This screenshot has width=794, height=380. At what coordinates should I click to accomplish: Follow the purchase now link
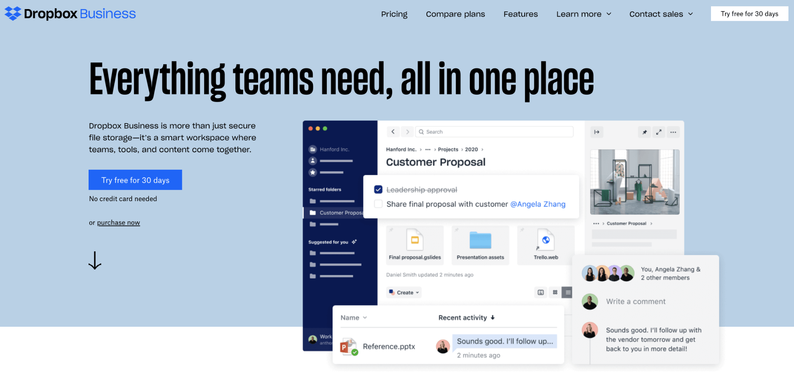point(118,223)
